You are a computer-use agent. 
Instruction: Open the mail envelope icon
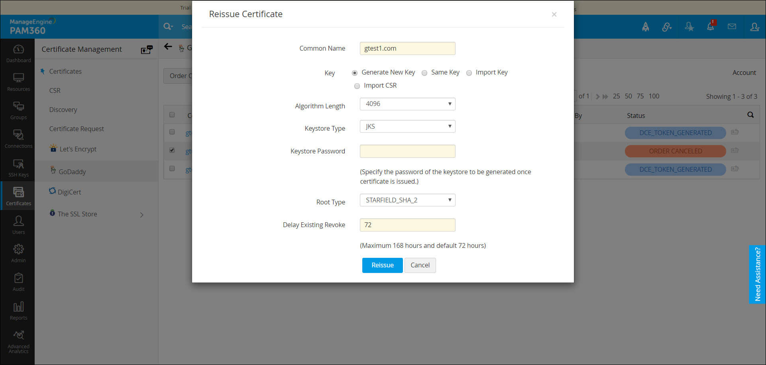click(x=732, y=27)
